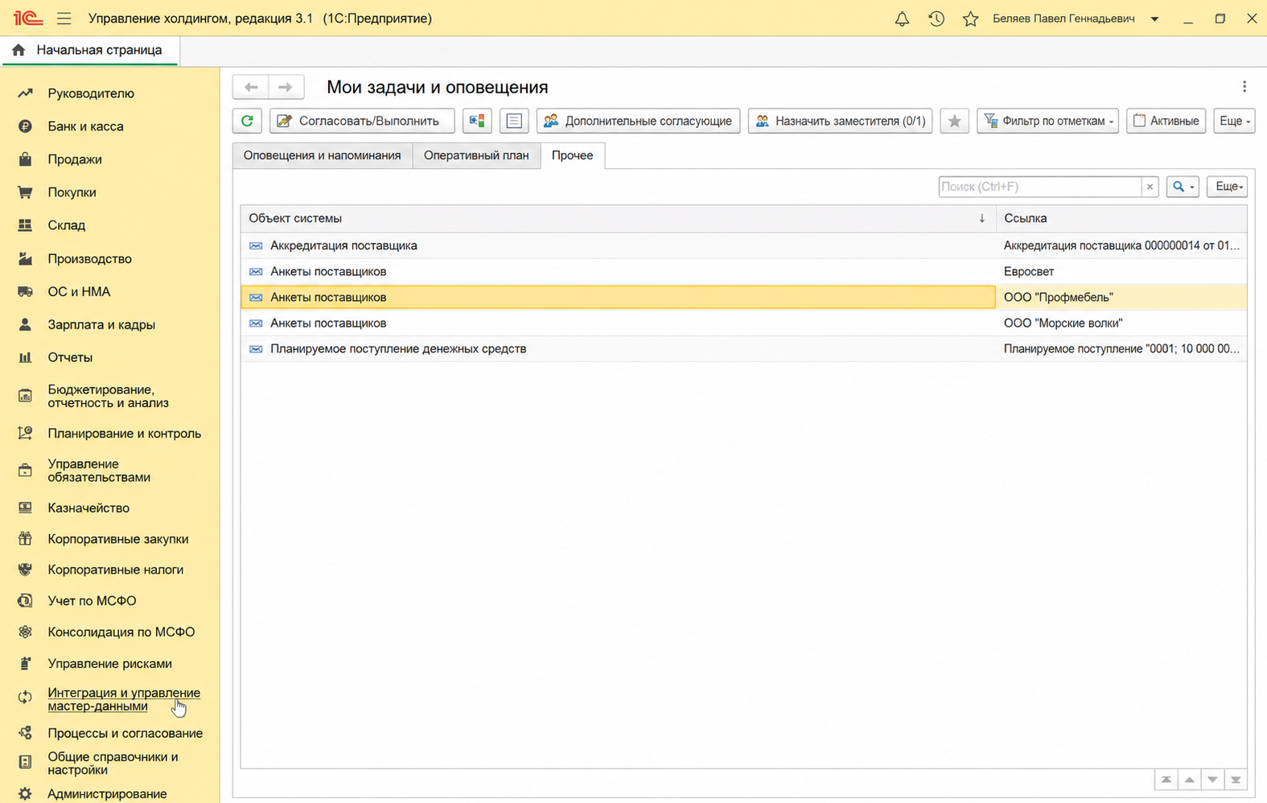1267x803 pixels.
Task: Open the 1C main hamburger menu
Action: coord(64,19)
